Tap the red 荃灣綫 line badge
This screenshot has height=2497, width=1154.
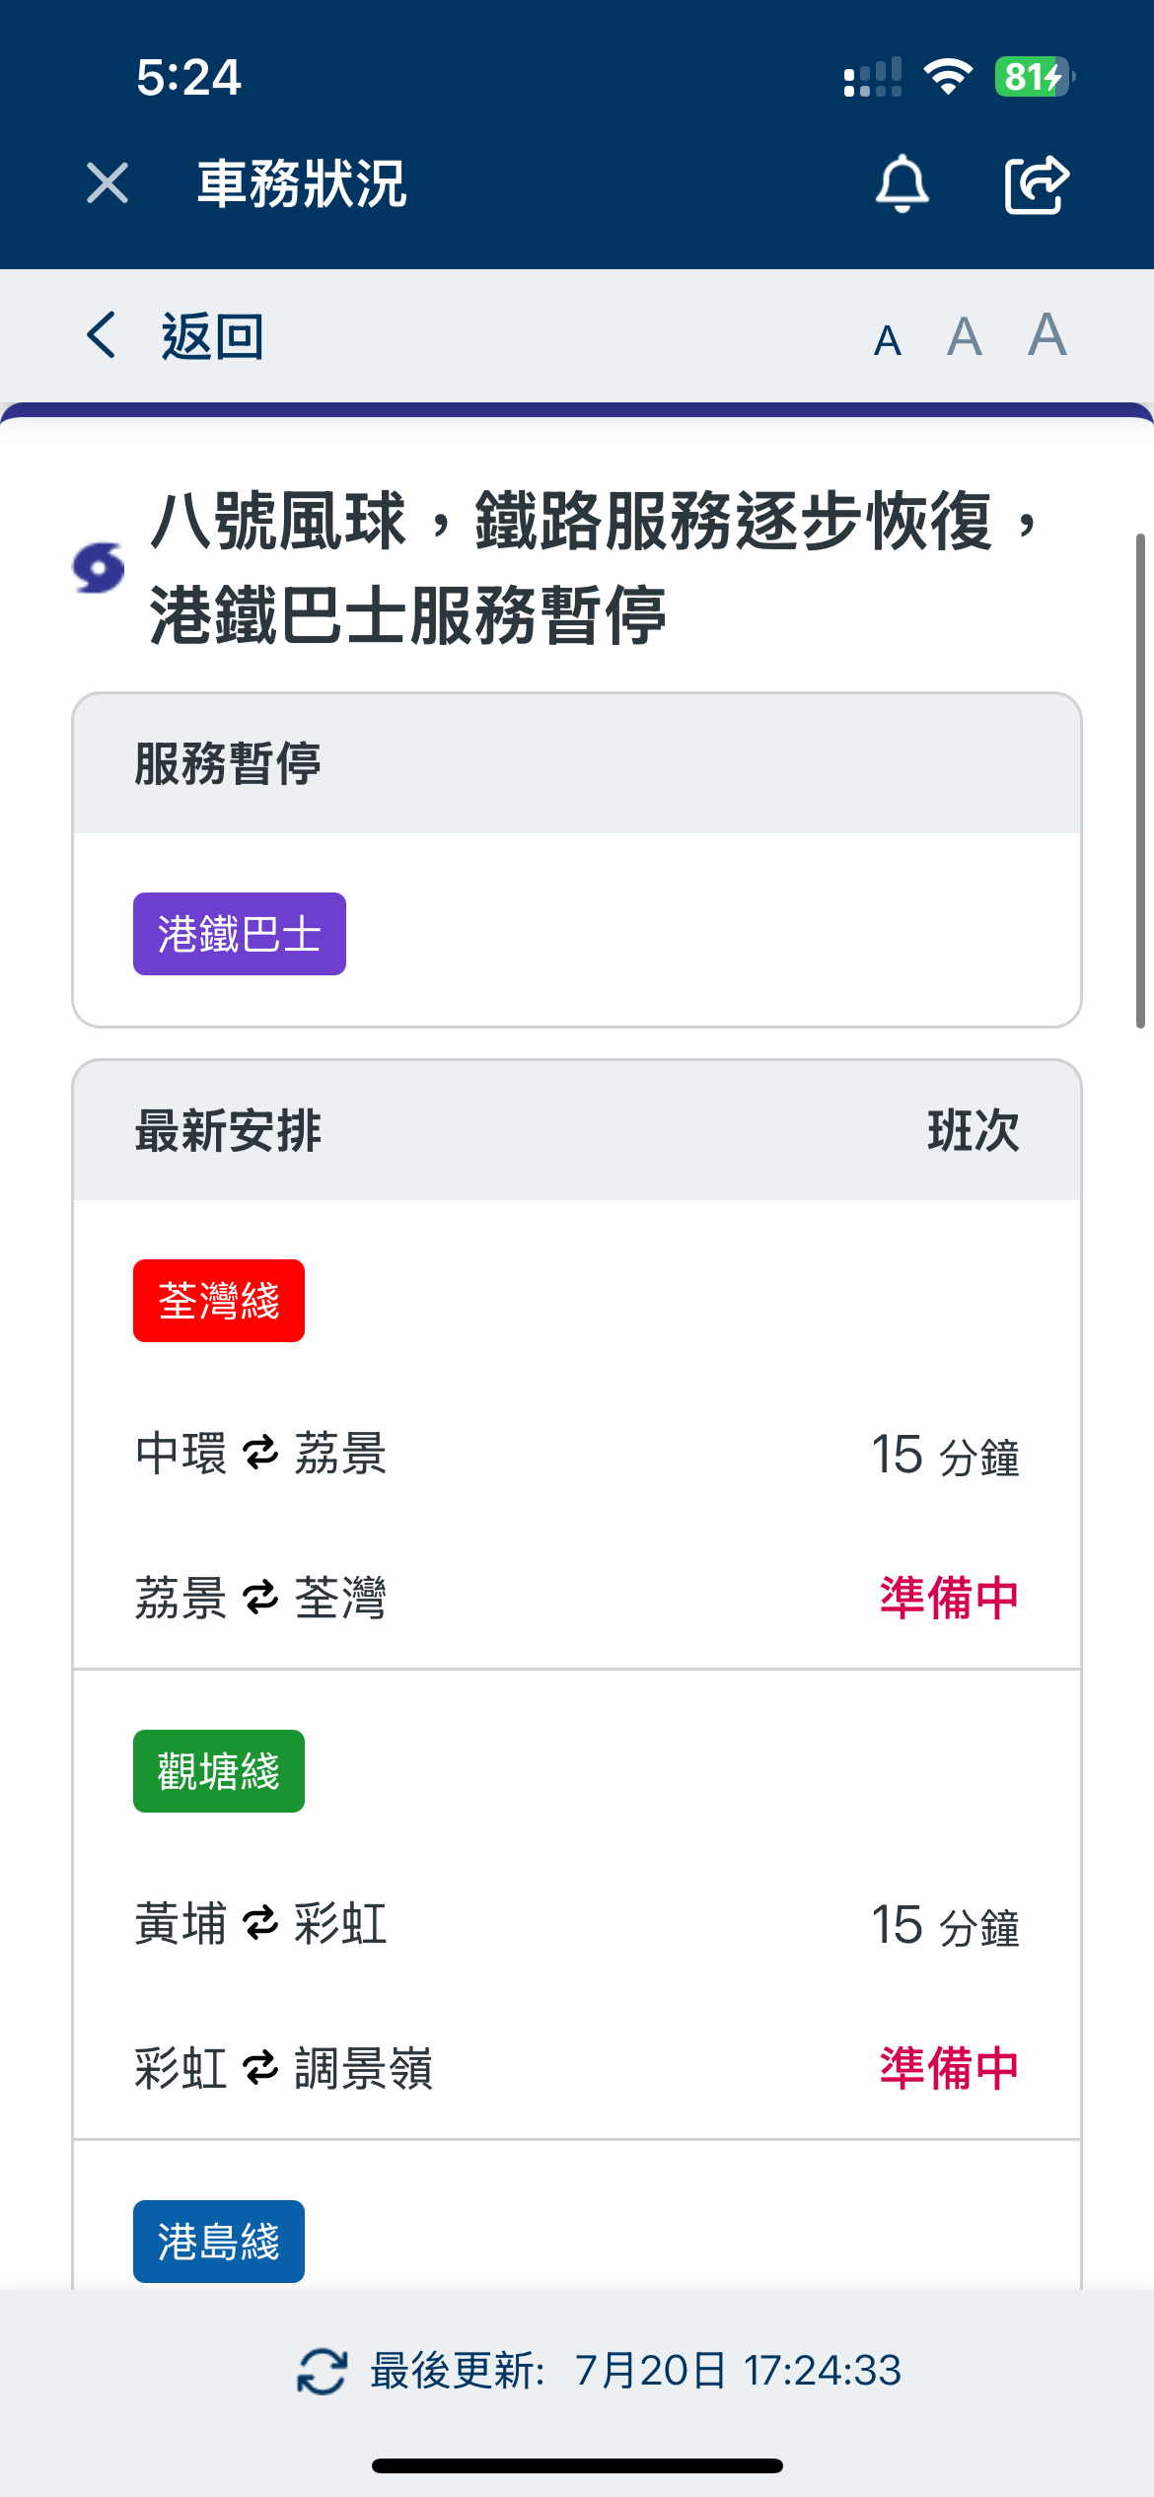click(219, 1301)
